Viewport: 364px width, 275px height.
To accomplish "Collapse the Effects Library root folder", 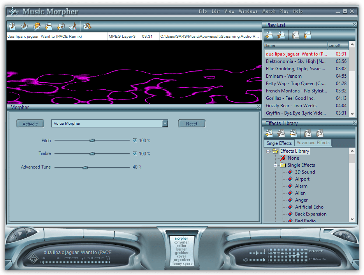I will [268, 151].
